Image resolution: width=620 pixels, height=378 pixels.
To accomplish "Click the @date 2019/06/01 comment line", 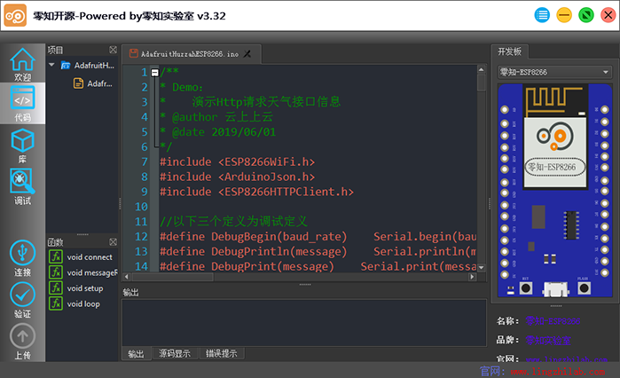I will (x=218, y=132).
